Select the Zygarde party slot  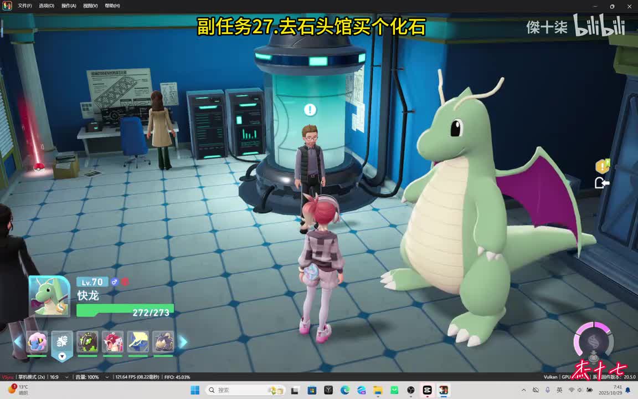[x=88, y=341]
